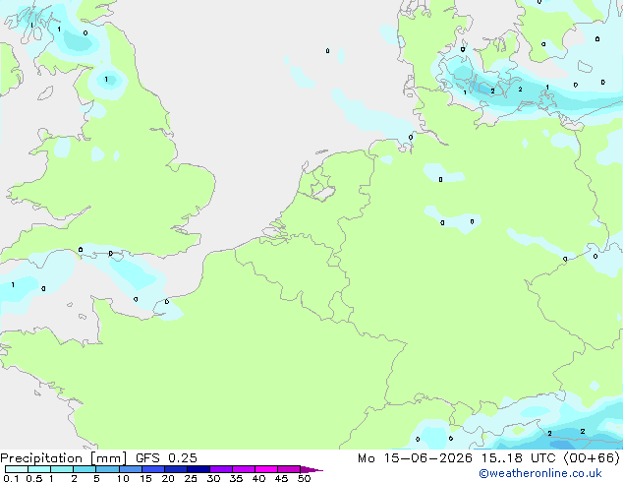Image resolution: width=623 pixels, height=482 pixels.
Task: Click the '2' precipitation value near Denmark islands
Action: click(492, 91)
